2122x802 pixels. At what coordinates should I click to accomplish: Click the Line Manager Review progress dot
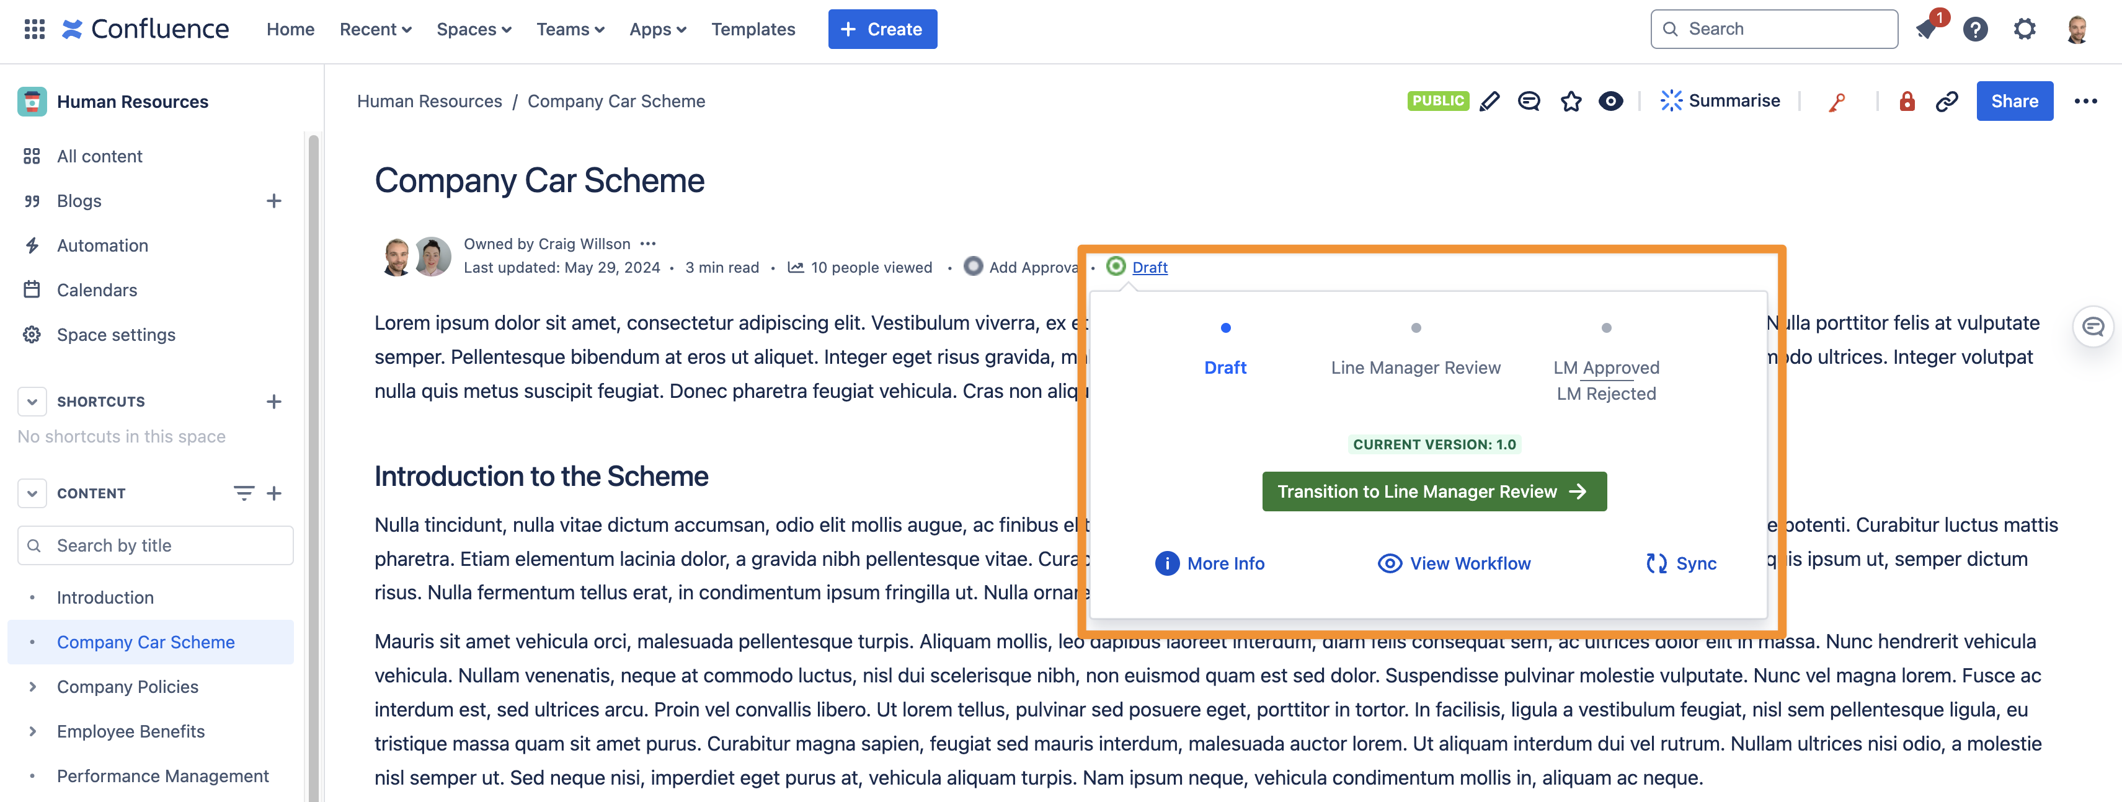[1415, 328]
